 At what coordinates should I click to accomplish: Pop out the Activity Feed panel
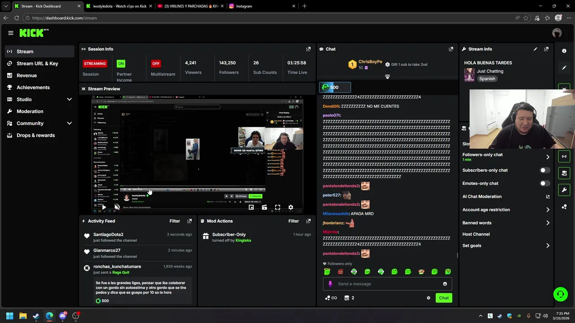point(190,221)
